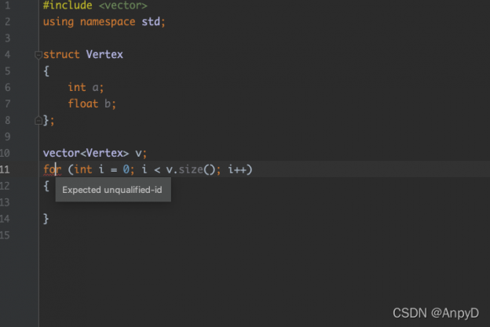The width and height of the screenshot is (490, 327).
Task: Click 'vector<Vertex>' type on line 10
Action: point(86,153)
